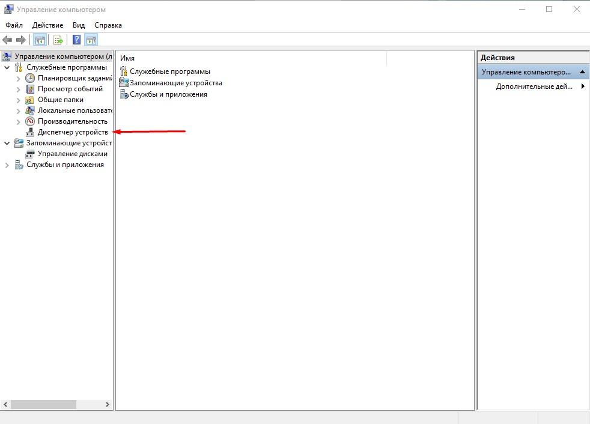Minimize the Управление компьютером window
The image size is (590, 424).
click(x=522, y=10)
